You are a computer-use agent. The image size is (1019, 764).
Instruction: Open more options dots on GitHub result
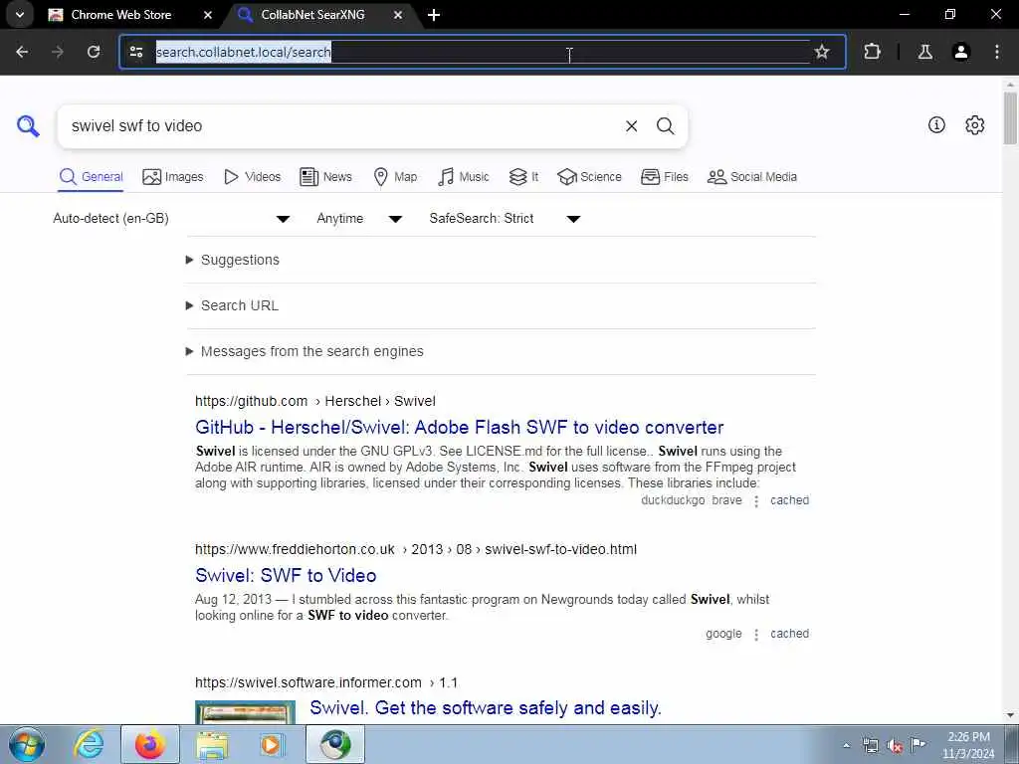[756, 501]
